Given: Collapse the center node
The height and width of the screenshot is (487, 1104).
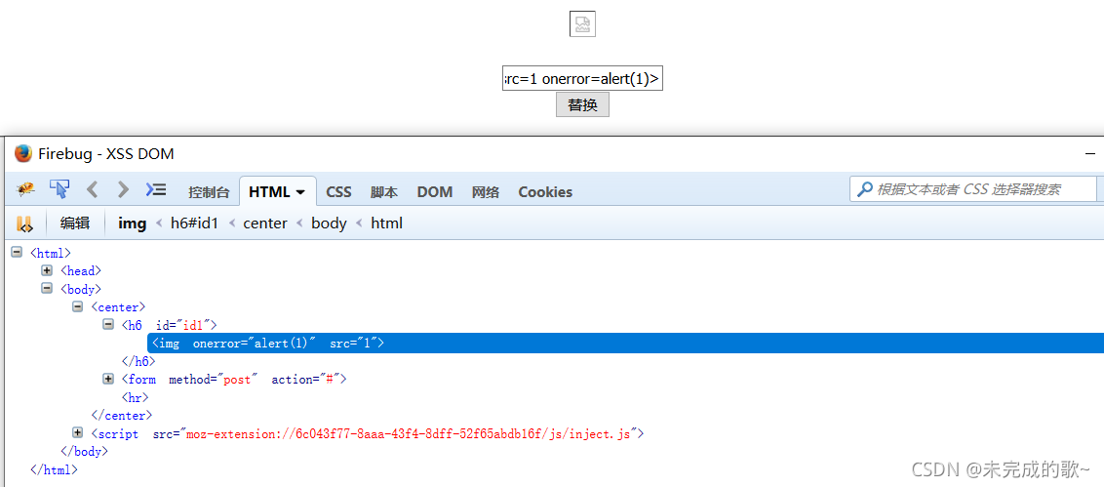Looking at the screenshot, I should point(78,306).
